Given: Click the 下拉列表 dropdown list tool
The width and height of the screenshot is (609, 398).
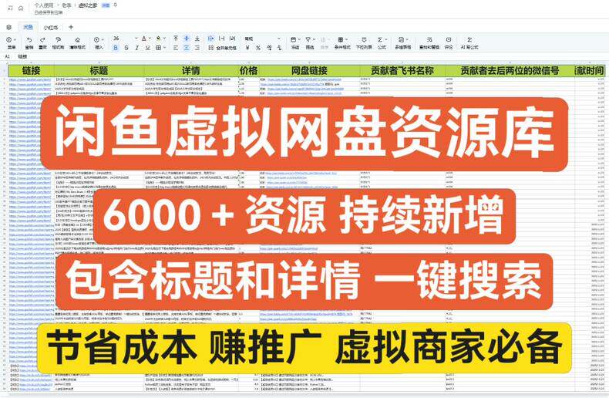Looking at the screenshot, I should pyautogui.click(x=364, y=42).
